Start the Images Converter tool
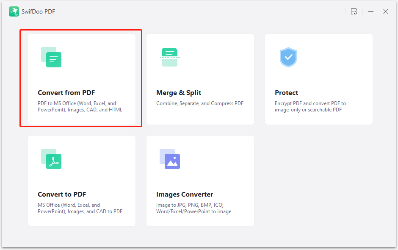The width and height of the screenshot is (398, 250). point(200,181)
